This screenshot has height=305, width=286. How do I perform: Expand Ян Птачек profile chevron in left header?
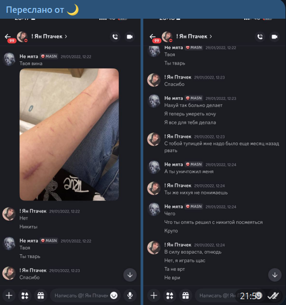66,36
